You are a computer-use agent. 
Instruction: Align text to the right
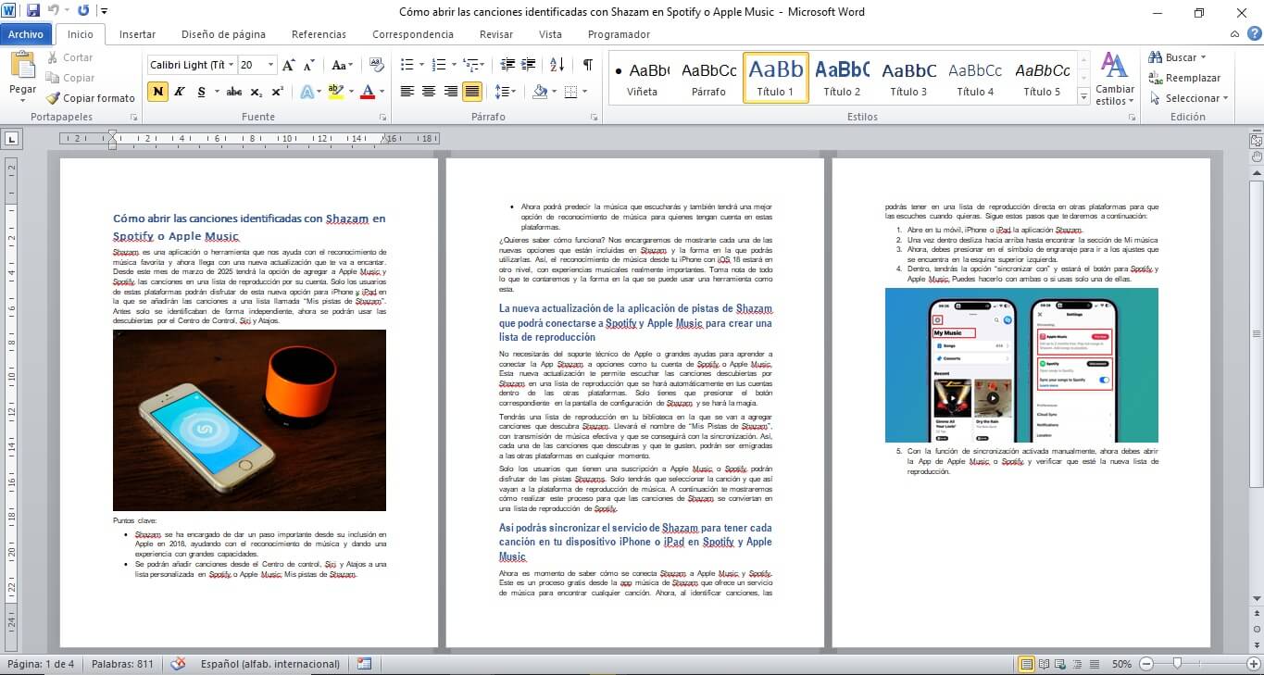[x=451, y=92]
